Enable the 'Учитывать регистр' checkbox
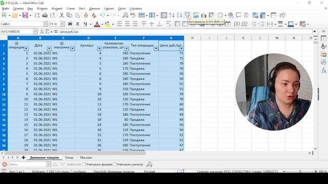The height and width of the screenshot is (184, 328). 115,165
